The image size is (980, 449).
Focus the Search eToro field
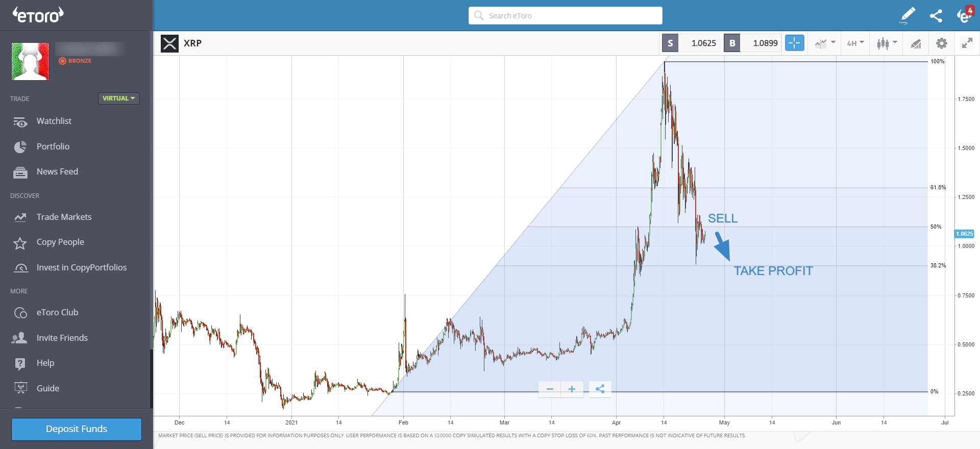point(566,15)
